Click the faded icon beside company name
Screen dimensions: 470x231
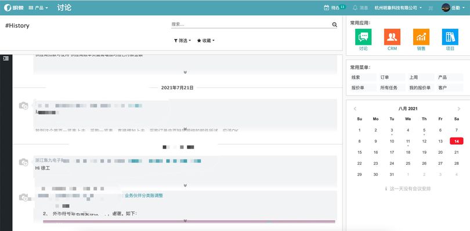[x=431, y=8]
